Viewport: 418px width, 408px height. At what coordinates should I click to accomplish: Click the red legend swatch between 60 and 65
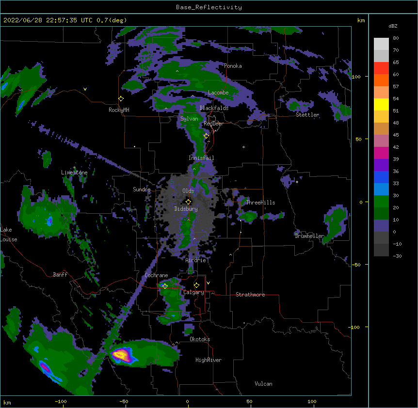point(381,68)
